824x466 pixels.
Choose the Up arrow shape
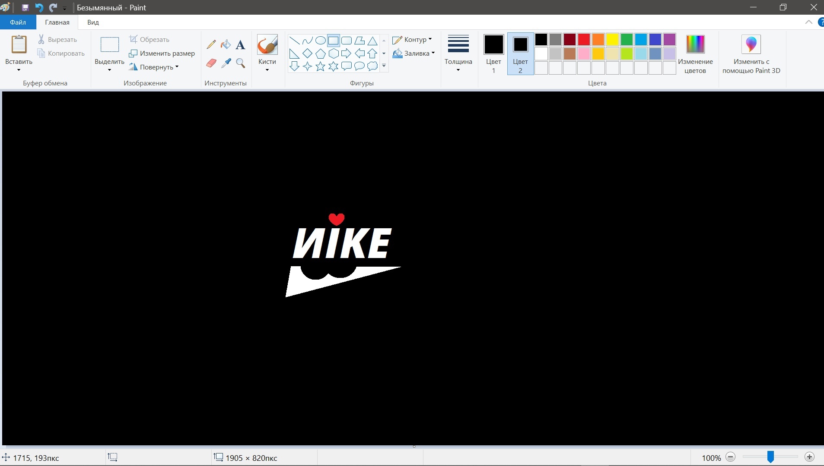point(372,54)
